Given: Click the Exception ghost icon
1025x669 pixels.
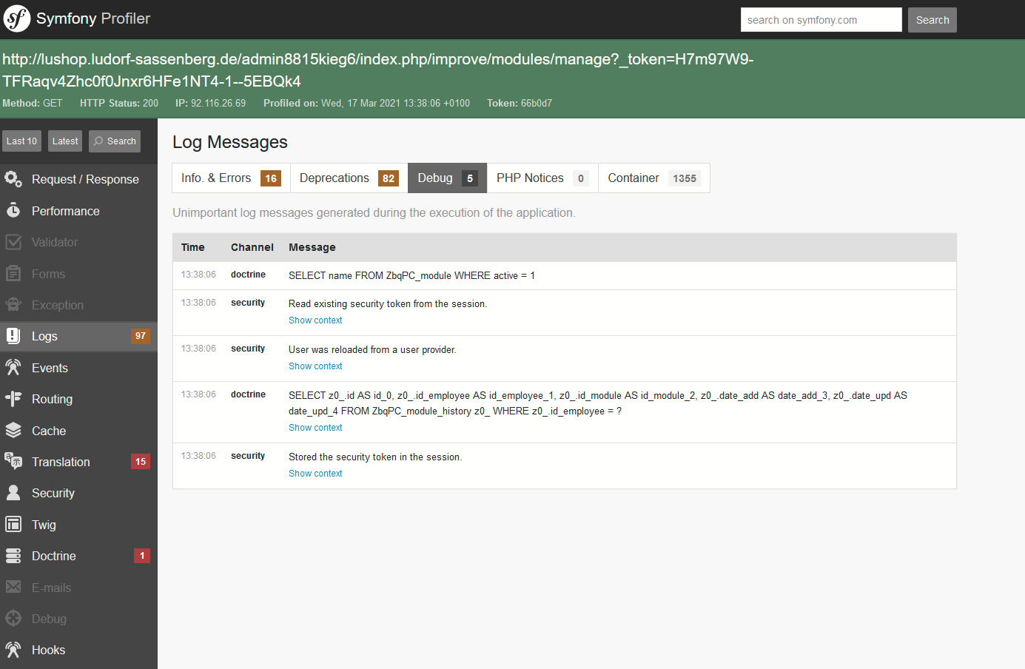Looking at the screenshot, I should (x=13, y=305).
